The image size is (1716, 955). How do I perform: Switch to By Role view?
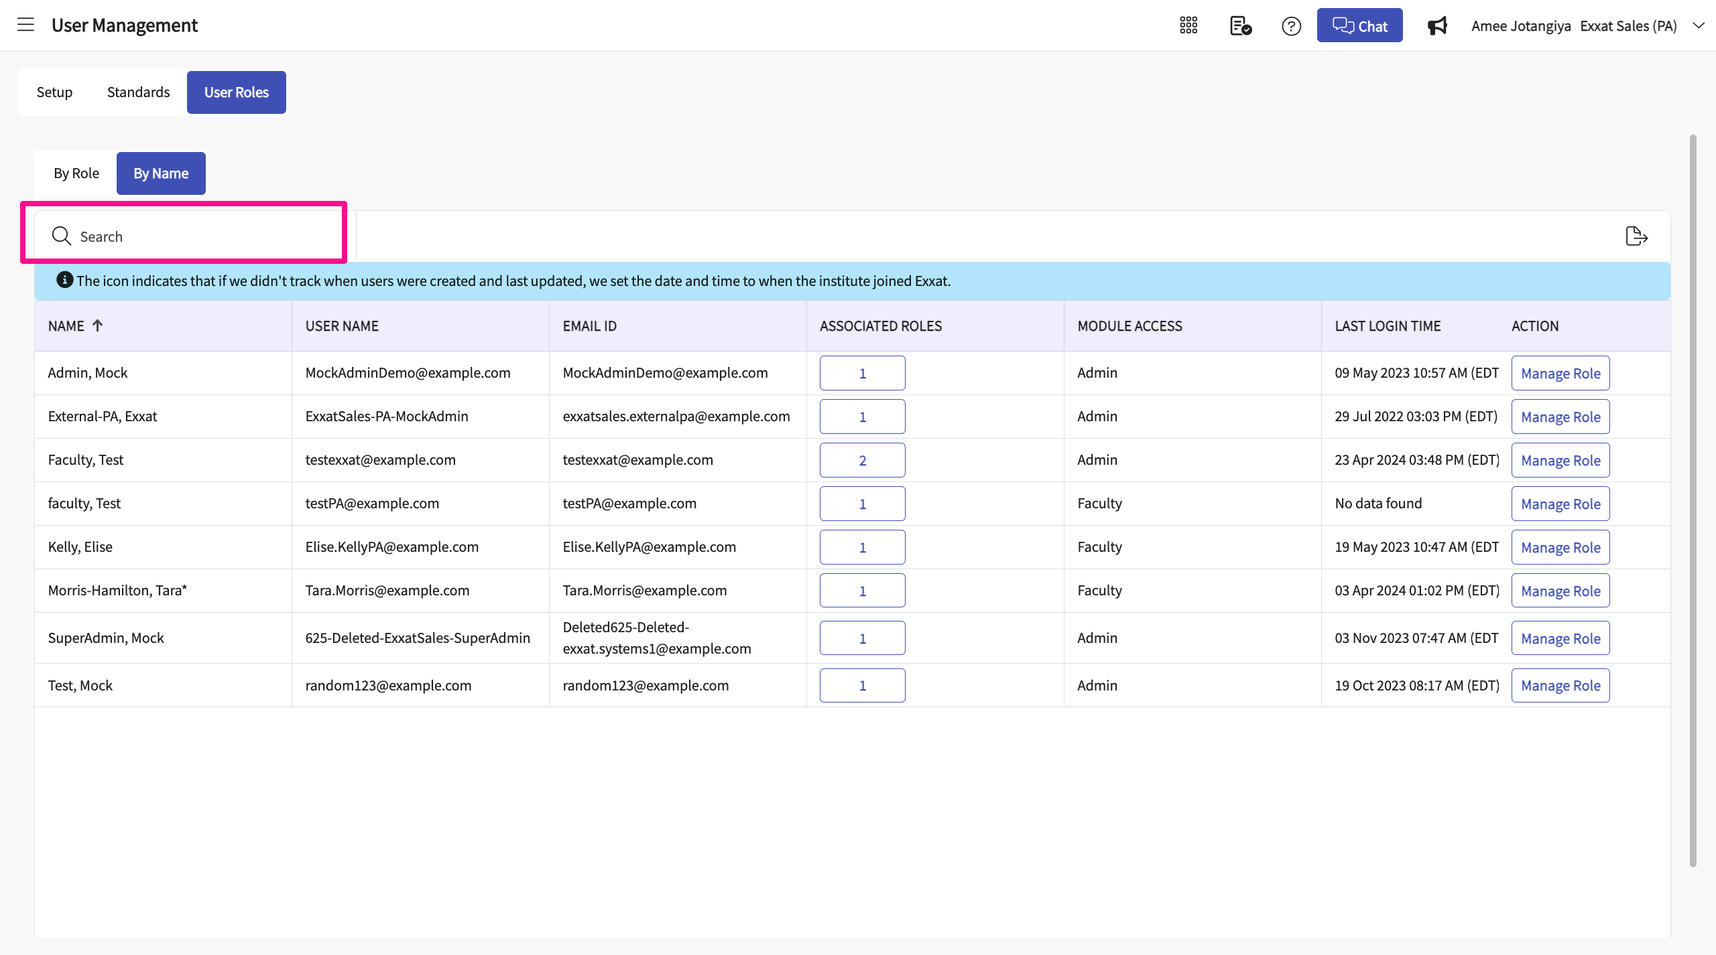[x=76, y=173]
